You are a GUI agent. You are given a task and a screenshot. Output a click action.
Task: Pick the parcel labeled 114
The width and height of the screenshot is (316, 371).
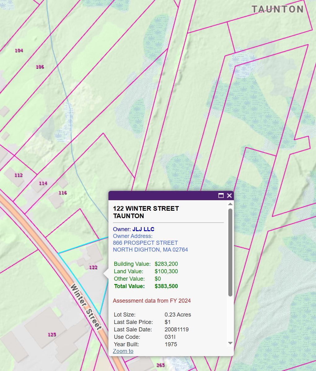[x=43, y=183]
